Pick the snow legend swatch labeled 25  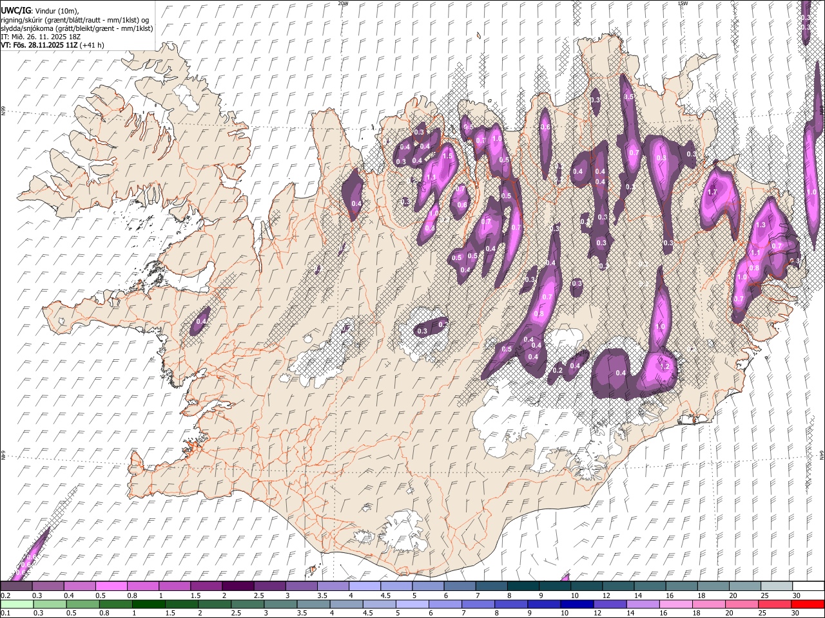pos(776,586)
